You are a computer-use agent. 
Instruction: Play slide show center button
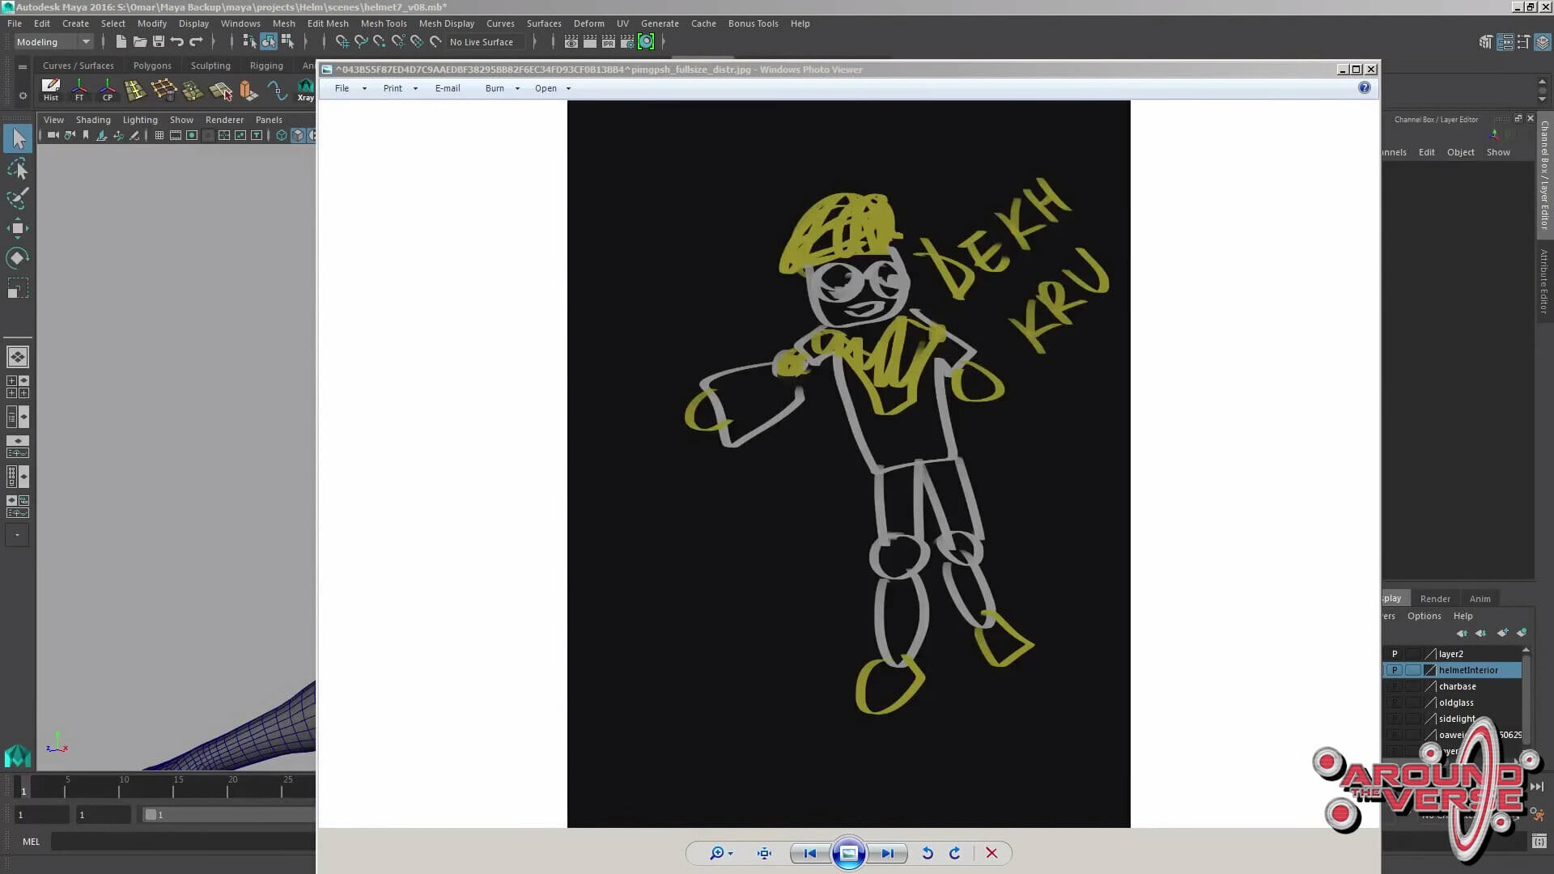pos(848,853)
